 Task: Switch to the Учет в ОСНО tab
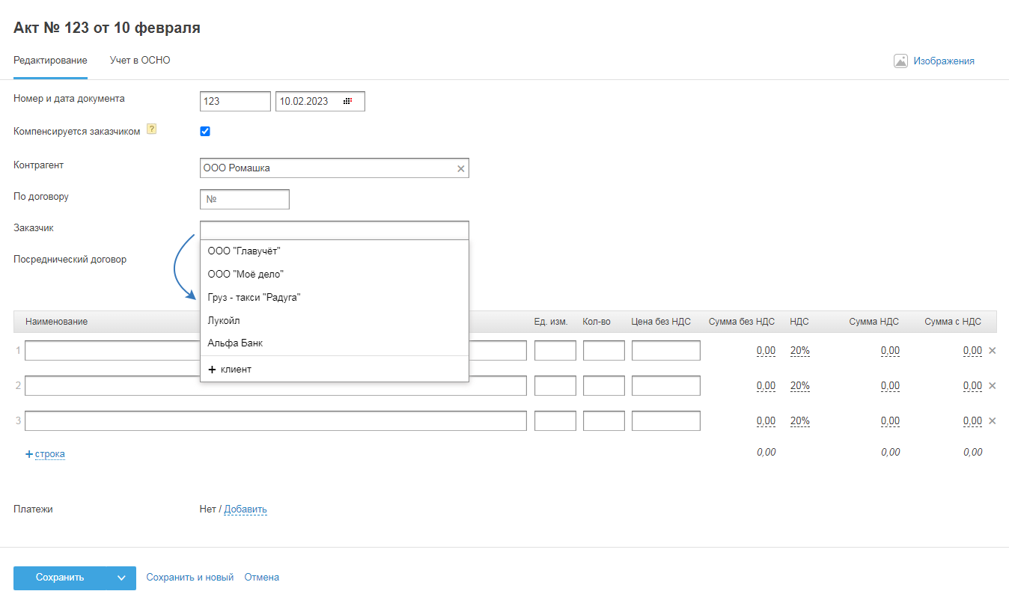click(140, 60)
